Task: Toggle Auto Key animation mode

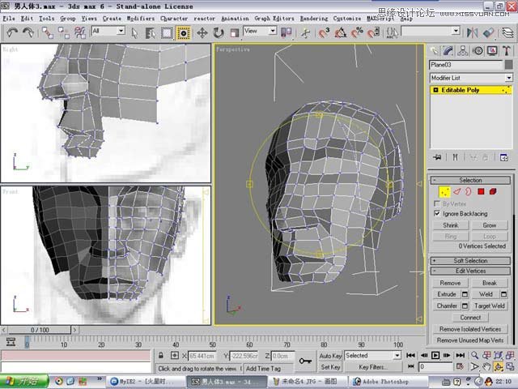Action: pyautogui.click(x=330, y=356)
